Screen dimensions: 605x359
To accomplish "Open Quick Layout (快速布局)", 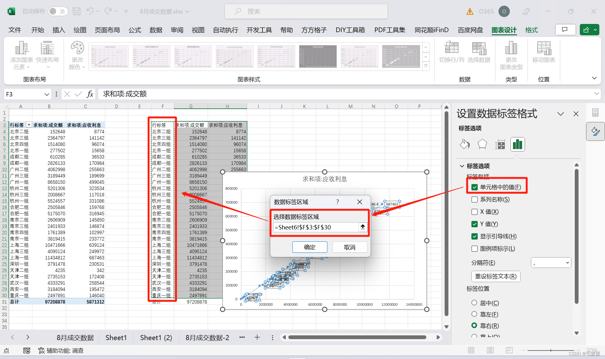I will pos(48,56).
